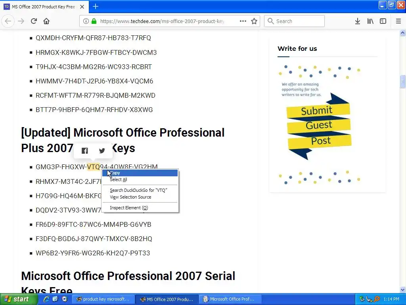Click the 1:14 PM system clock
Screen dimensions: 406x305
click(x=391, y=299)
